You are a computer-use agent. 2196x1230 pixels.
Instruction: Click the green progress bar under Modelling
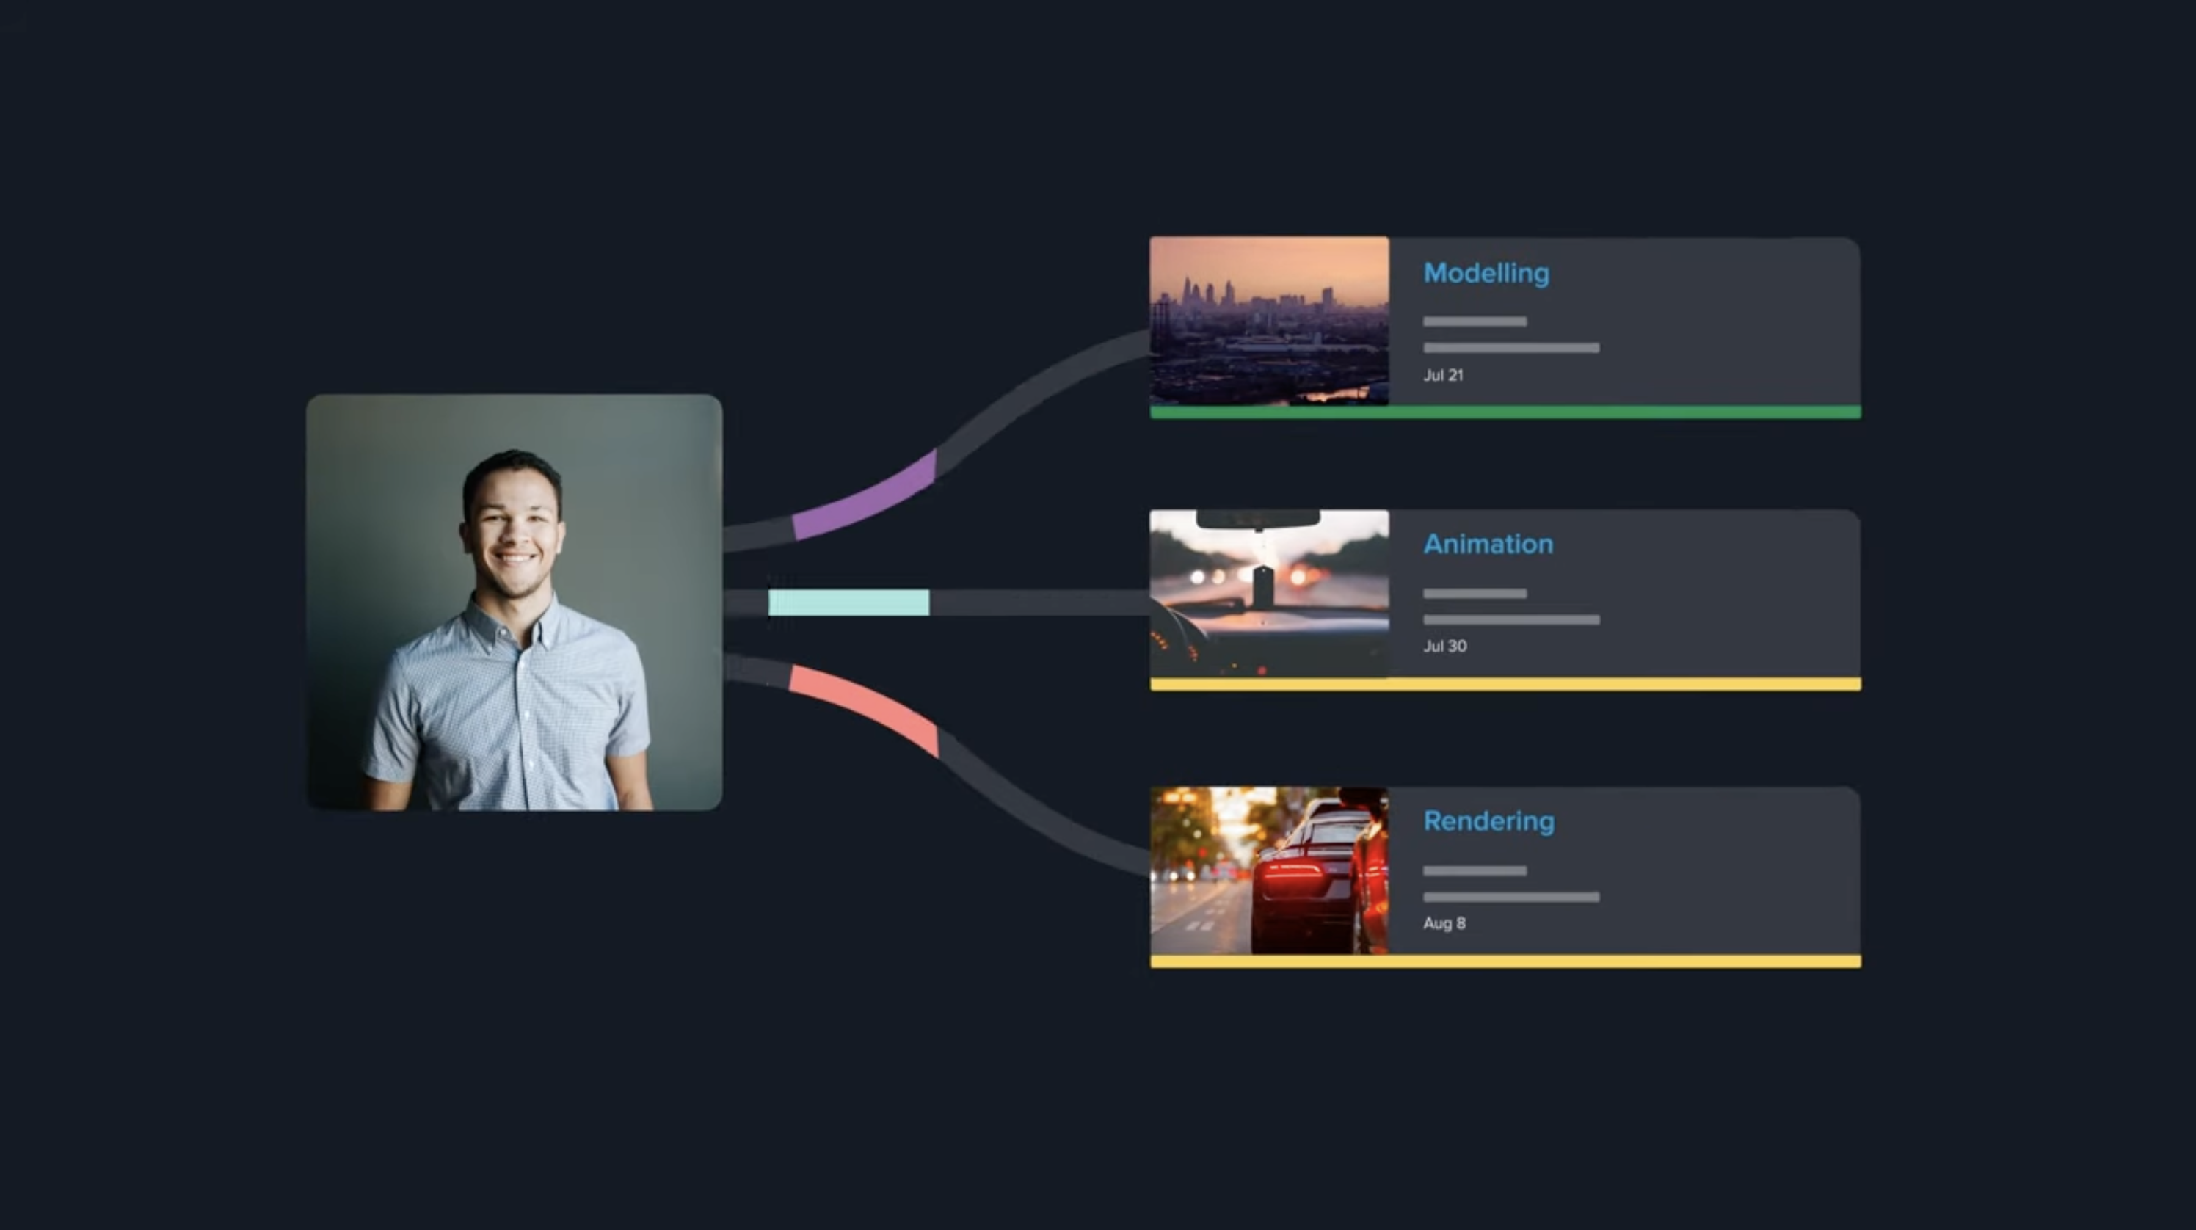(x=1505, y=412)
